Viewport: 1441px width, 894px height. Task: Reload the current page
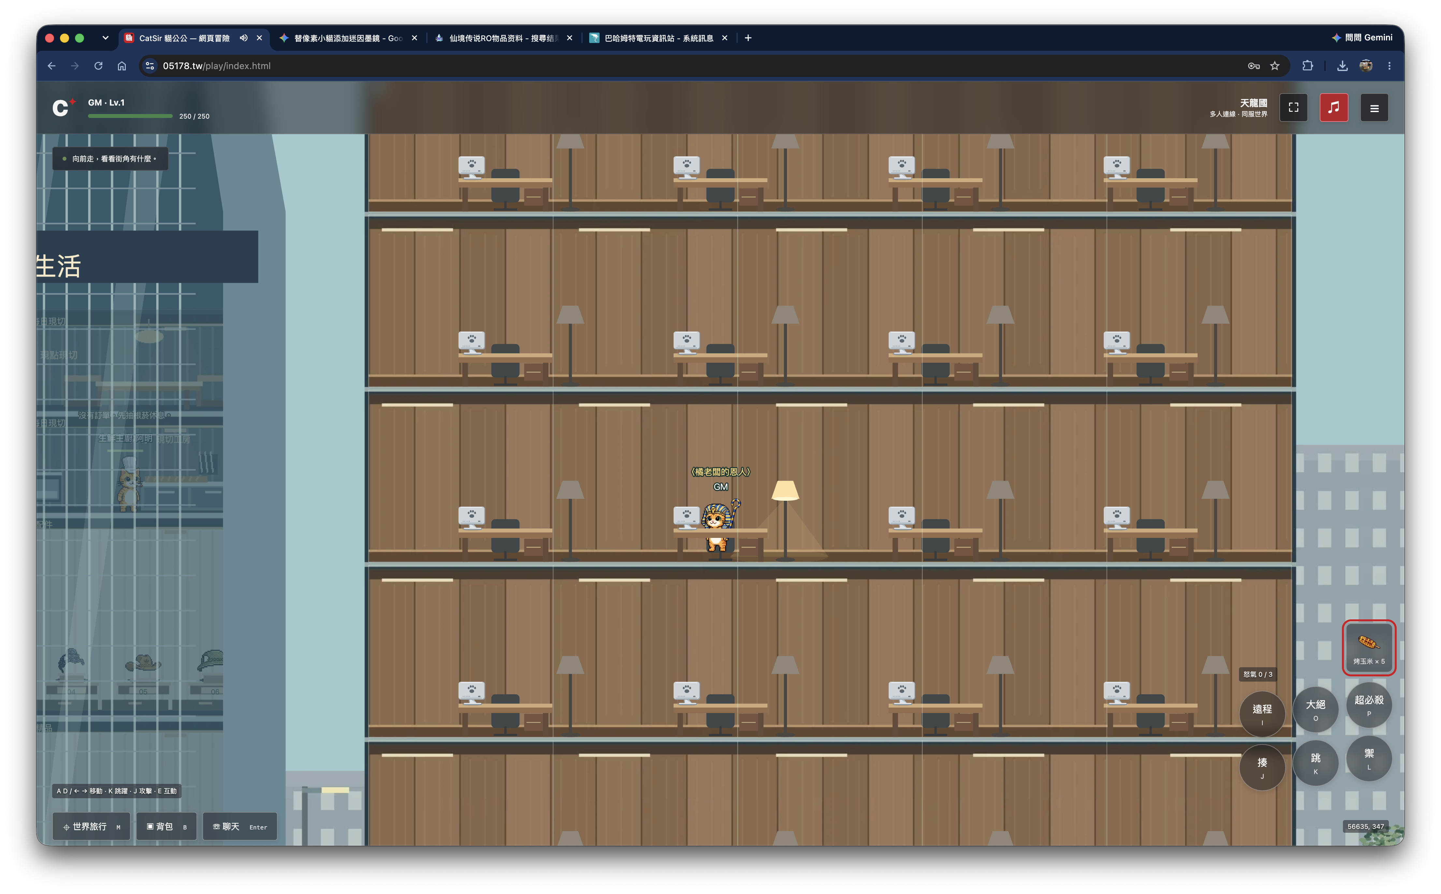98,65
